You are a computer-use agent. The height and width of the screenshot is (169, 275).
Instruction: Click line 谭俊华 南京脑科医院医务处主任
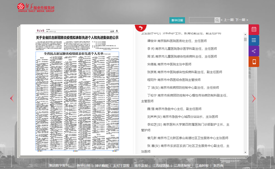[177, 41]
